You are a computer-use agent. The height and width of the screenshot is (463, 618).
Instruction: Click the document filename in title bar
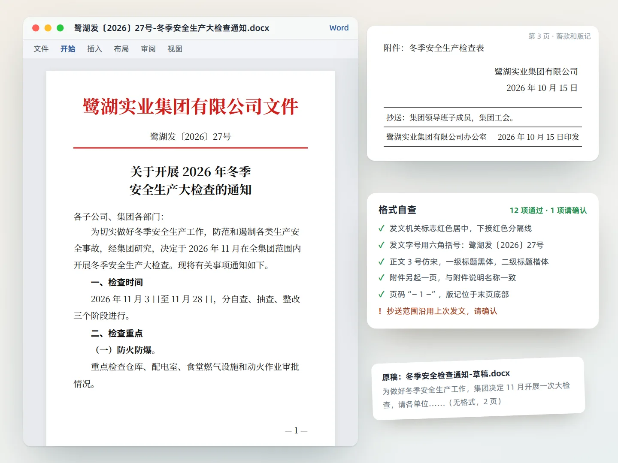pyautogui.click(x=172, y=28)
